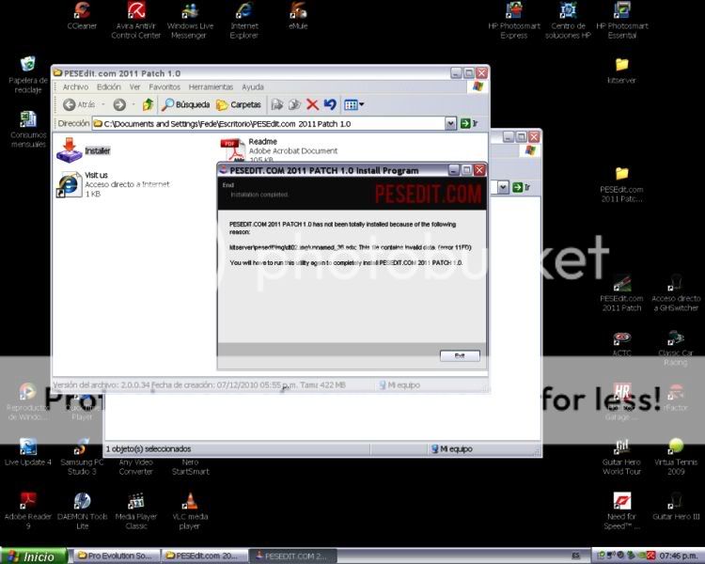The height and width of the screenshot is (564, 705).
Task: Click Mi equipo in front window status bar
Action: [399, 385]
